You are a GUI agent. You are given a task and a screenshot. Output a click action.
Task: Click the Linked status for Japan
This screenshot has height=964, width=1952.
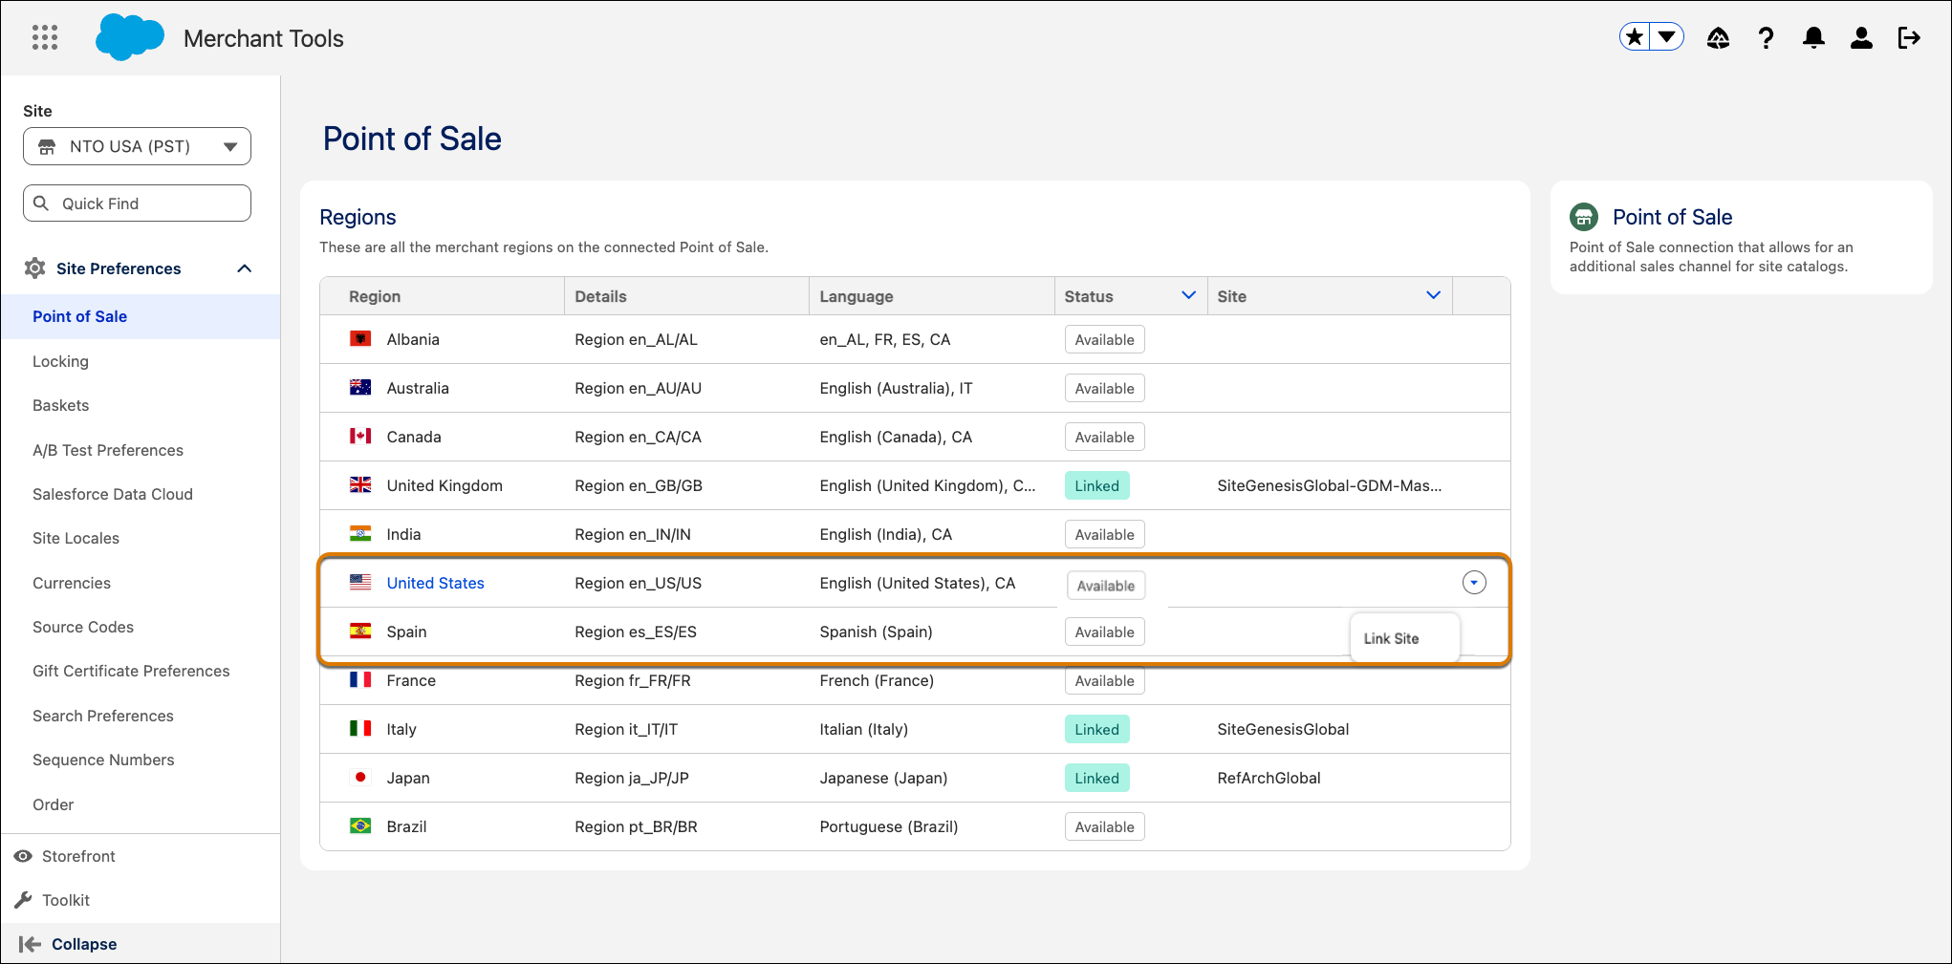[1096, 778]
